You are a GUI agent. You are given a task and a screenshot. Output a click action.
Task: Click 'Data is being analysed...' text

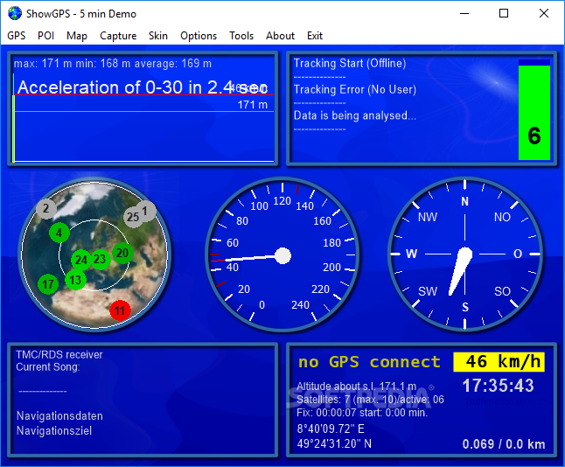tap(354, 115)
